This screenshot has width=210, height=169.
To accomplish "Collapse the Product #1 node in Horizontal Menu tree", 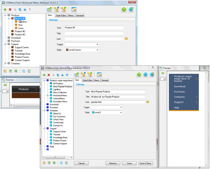I will coord(9,18).
